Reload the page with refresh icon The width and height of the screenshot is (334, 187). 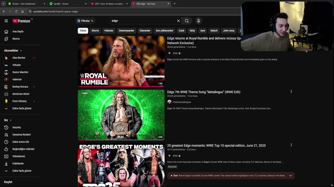coord(16,11)
